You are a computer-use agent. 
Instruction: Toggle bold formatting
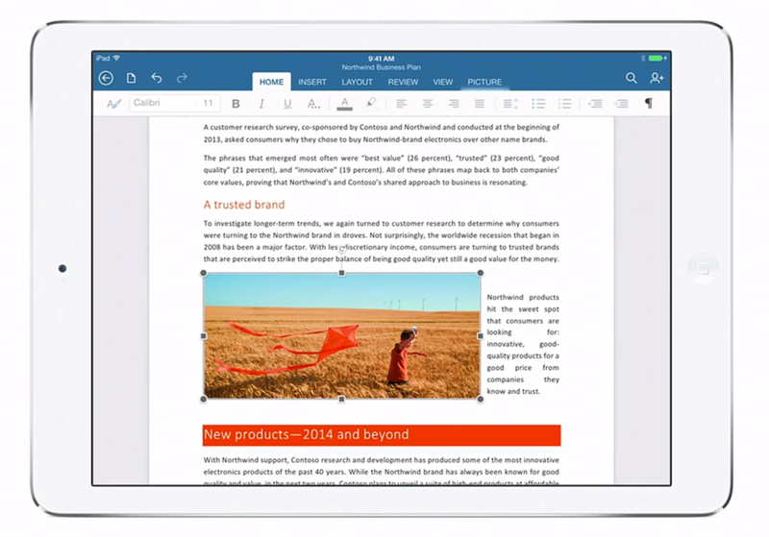coord(236,104)
